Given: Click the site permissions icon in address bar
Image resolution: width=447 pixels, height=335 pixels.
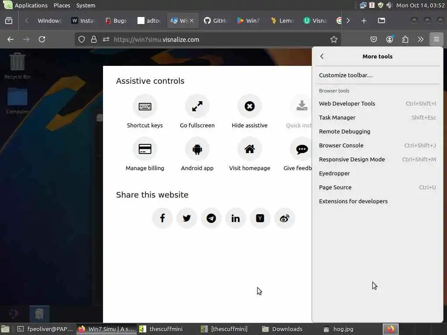Looking at the screenshot, I should 106,39.
